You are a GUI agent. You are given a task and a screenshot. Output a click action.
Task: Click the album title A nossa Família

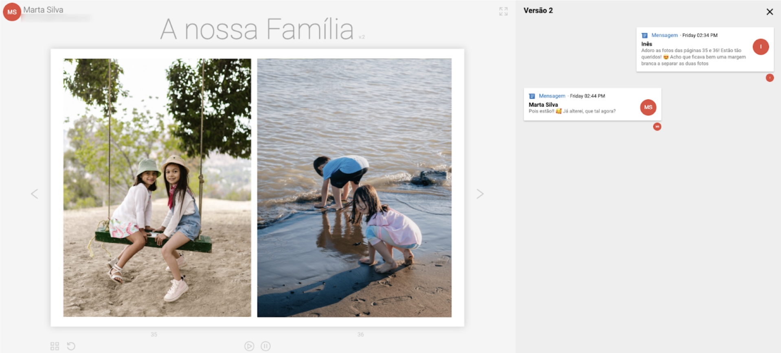pos(257,29)
